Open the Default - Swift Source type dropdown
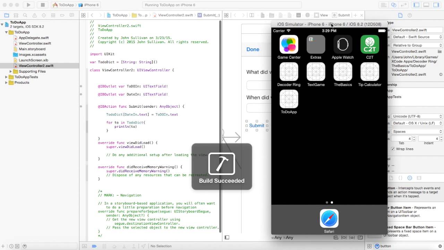444x250 pixels. (417, 37)
